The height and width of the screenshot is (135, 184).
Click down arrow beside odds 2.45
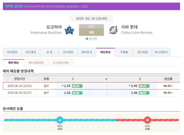coord(130,86)
